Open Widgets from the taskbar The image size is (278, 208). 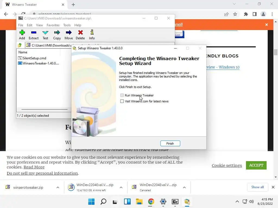click(127, 201)
